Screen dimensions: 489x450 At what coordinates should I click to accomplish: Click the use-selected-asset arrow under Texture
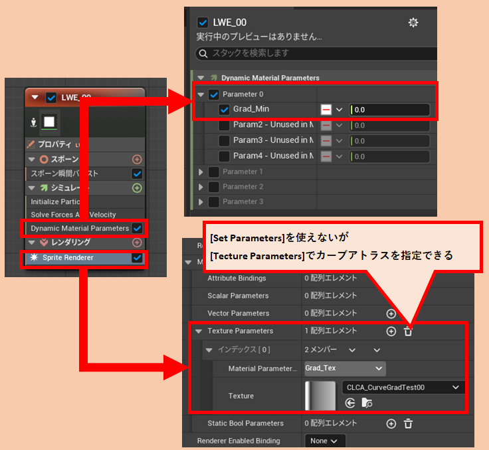pos(351,402)
